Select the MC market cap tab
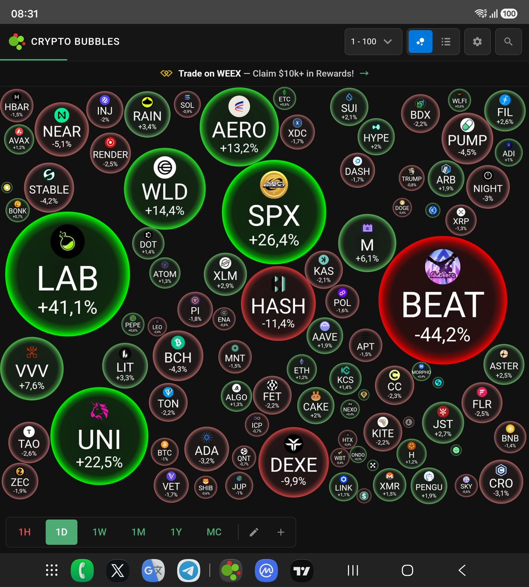This screenshot has width=529, height=587. click(x=214, y=532)
